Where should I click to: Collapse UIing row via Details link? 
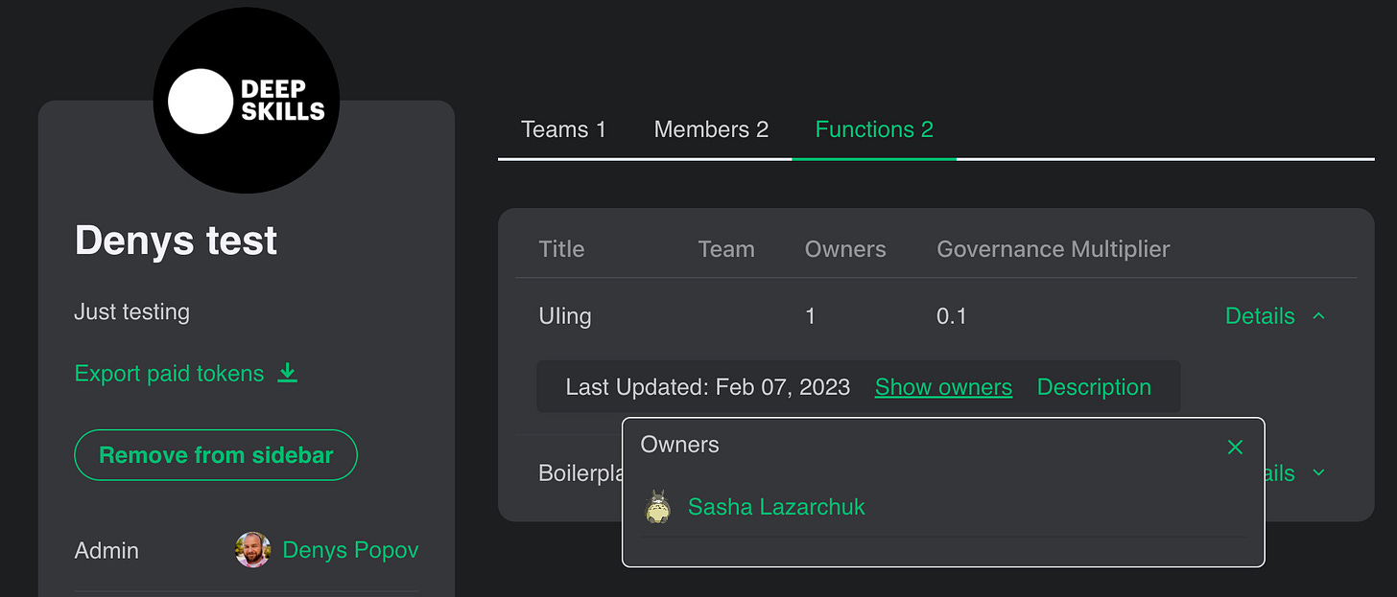(1260, 315)
